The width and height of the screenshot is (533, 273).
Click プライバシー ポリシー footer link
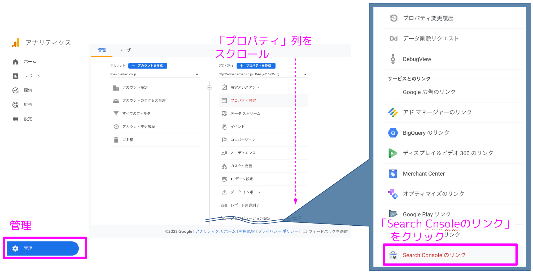tap(278, 231)
